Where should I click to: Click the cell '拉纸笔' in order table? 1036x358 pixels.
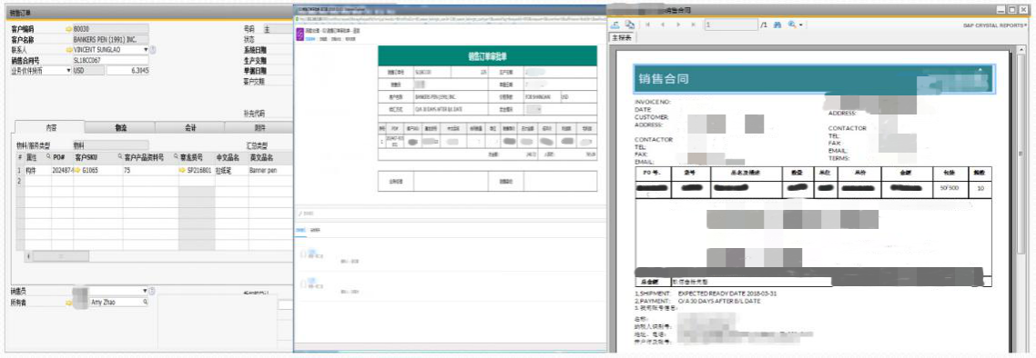click(x=231, y=170)
